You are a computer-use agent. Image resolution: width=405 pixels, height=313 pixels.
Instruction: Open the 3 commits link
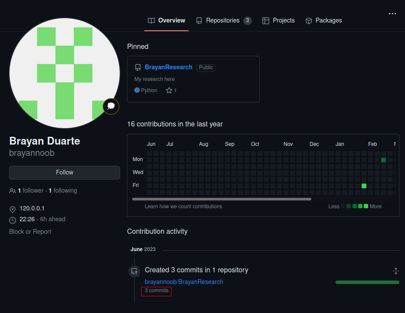point(157,290)
